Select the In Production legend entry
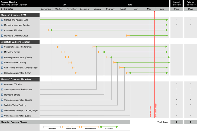 coord(109,127)
